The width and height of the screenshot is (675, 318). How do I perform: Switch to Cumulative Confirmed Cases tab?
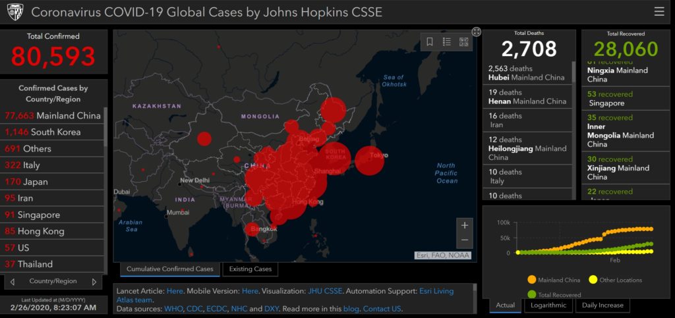tap(169, 269)
